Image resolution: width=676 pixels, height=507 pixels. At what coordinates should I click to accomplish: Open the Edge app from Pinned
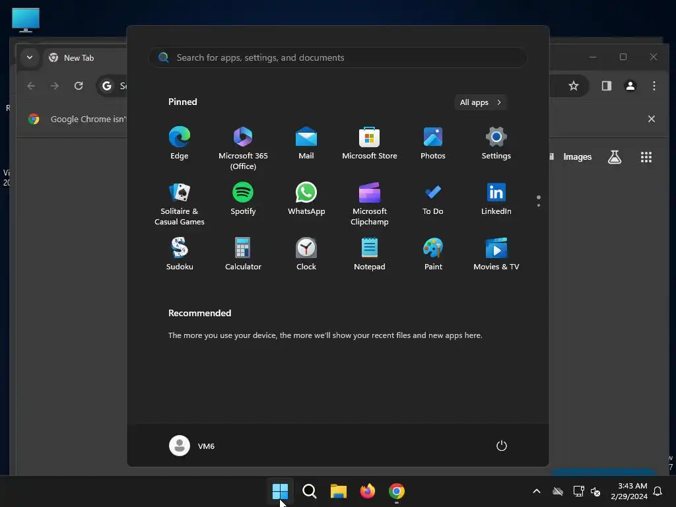tap(180, 143)
